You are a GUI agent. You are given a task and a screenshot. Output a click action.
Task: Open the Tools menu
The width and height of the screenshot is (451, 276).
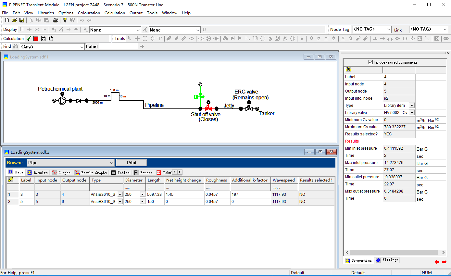152,13
